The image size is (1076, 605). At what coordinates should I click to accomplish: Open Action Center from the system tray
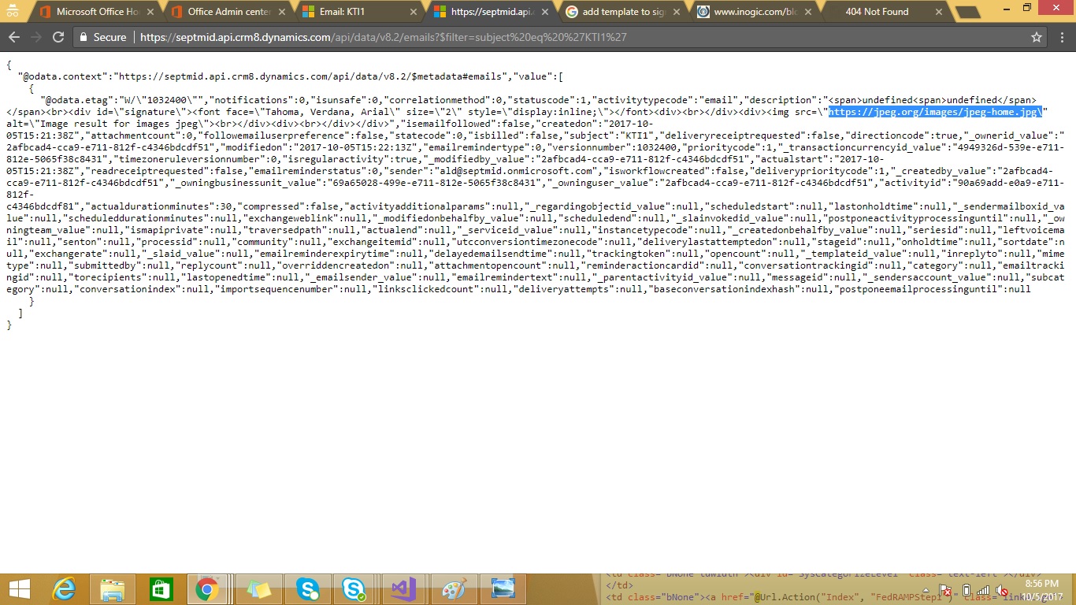coord(944,590)
